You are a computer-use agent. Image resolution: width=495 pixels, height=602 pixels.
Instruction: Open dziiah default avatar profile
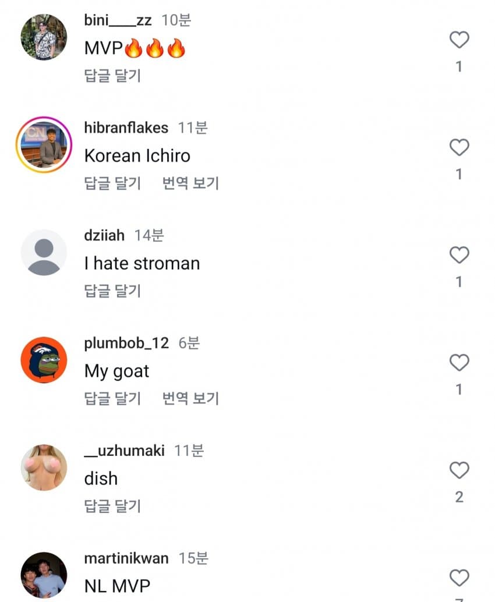(x=44, y=252)
